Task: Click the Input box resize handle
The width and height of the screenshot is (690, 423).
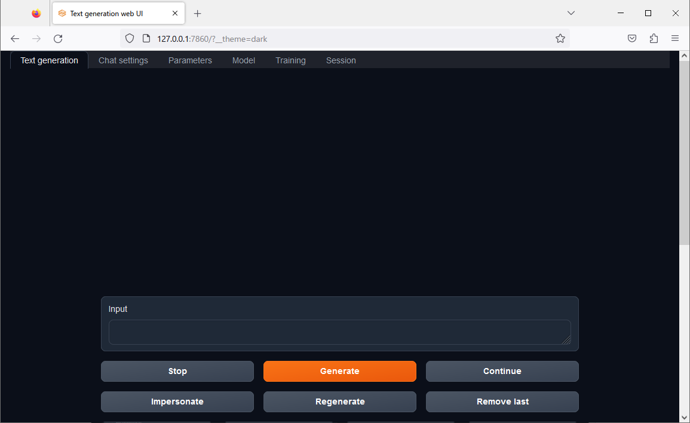Action: tap(566, 340)
